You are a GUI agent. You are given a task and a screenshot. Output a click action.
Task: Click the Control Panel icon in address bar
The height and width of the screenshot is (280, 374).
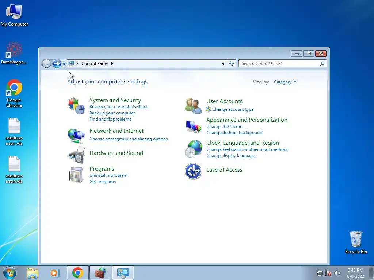[x=71, y=63]
